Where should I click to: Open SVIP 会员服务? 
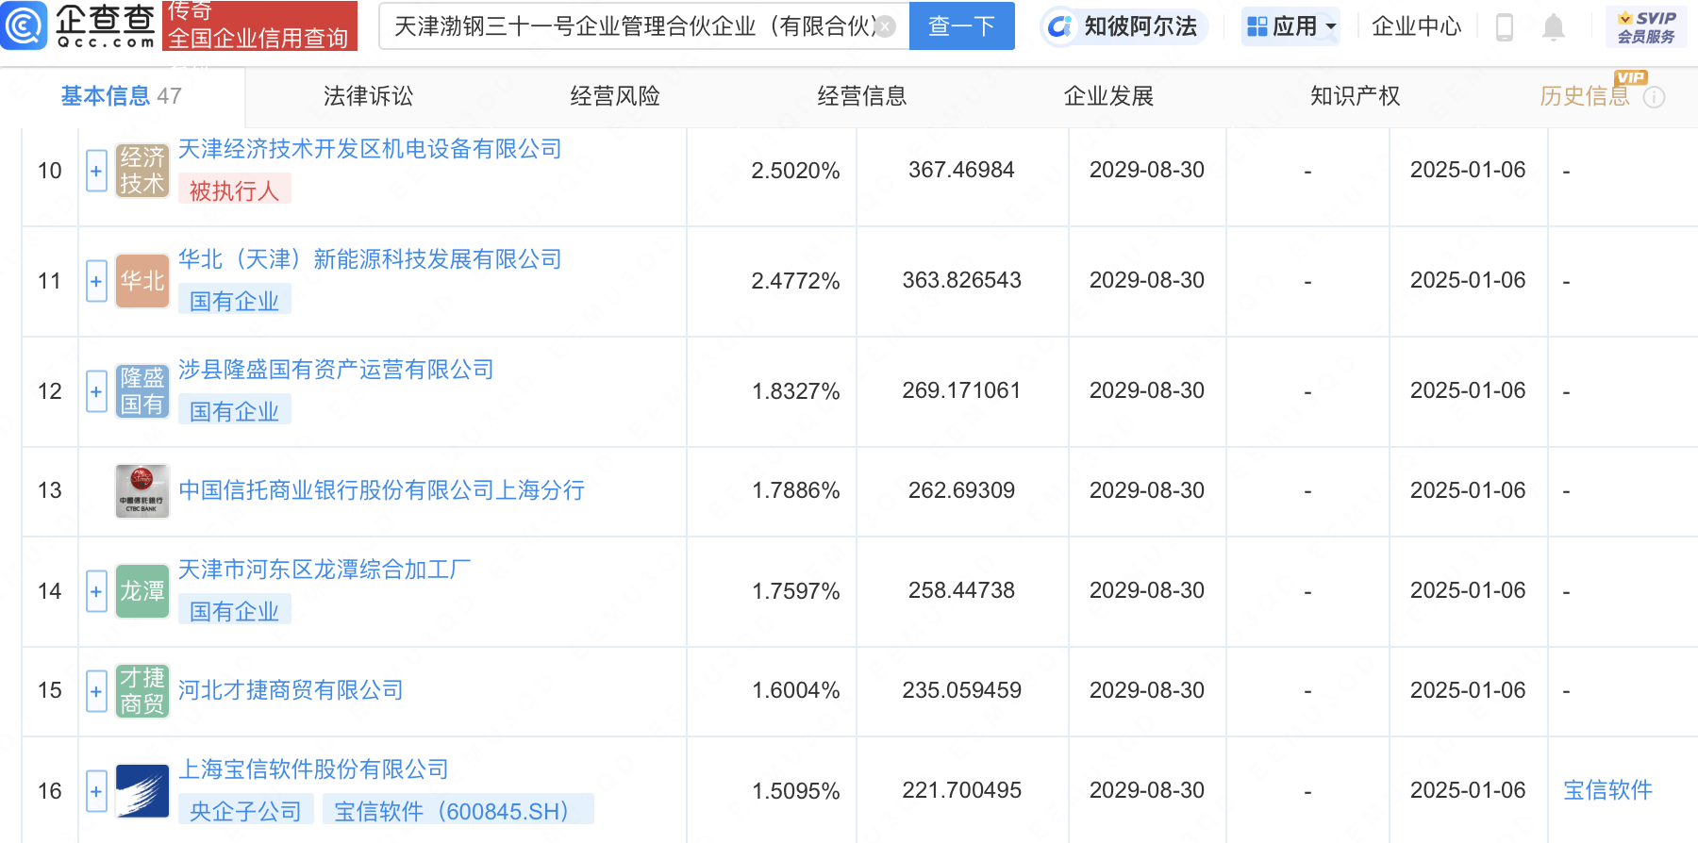pyautogui.click(x=1646, y=26)
